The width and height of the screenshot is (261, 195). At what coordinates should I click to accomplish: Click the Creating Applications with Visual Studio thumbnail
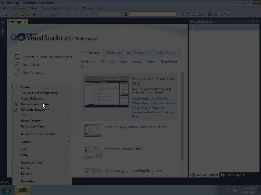point(93,131)
